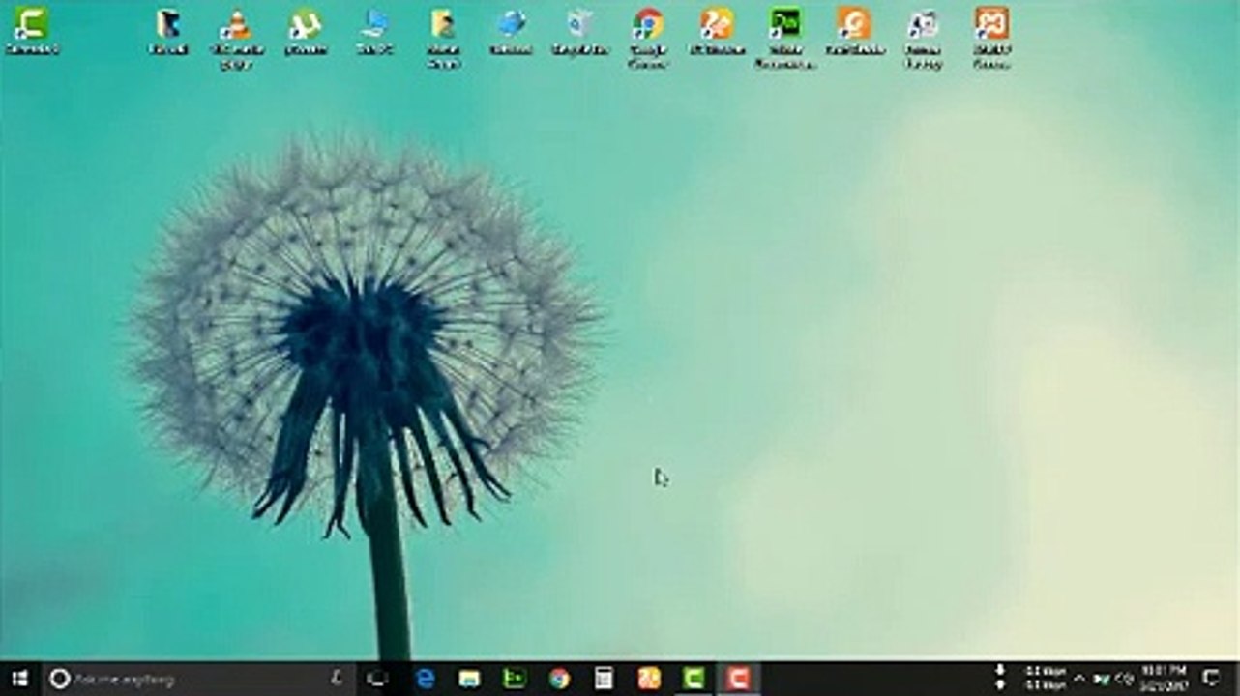The width and height of the screenshot is (1240, 696).
Task: Open the volume control in system tray
Action: (1125, 679)
